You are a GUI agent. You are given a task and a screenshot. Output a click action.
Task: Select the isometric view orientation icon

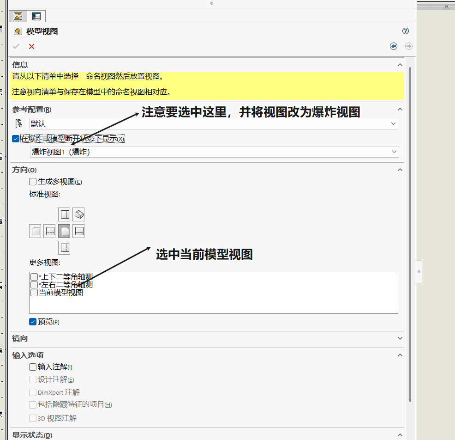coord(78,214)
